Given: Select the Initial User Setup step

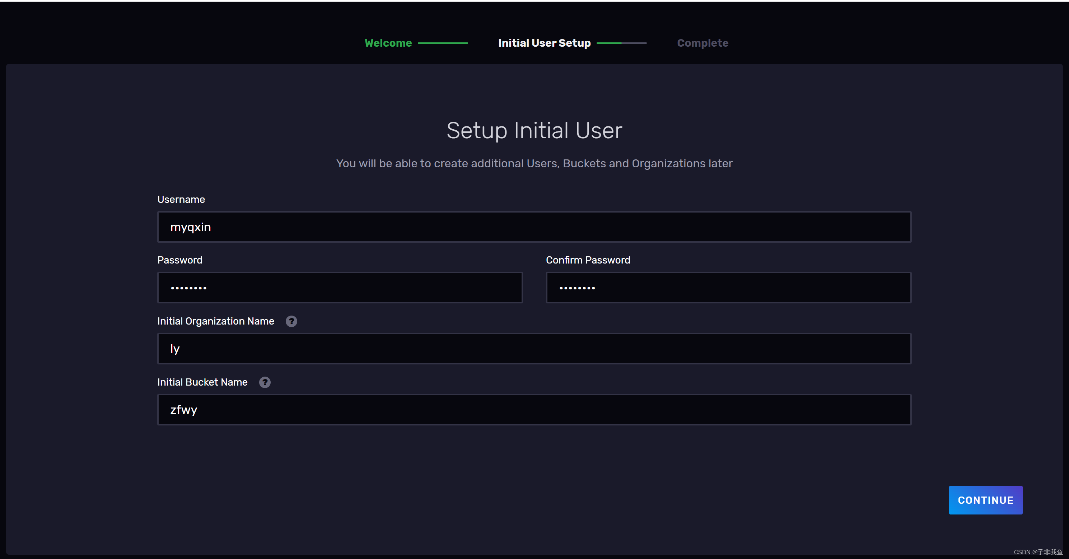Looking at the screenshot, I should 544,43.
